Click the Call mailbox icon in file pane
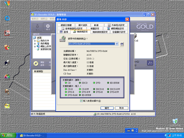Screen dimensions: 184x138 136,37
